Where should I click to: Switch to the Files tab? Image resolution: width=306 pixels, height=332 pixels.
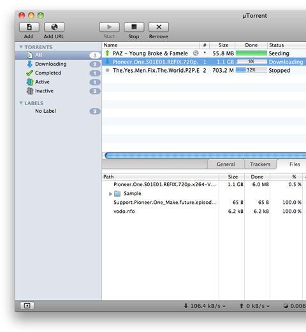[x=295, y=164]
